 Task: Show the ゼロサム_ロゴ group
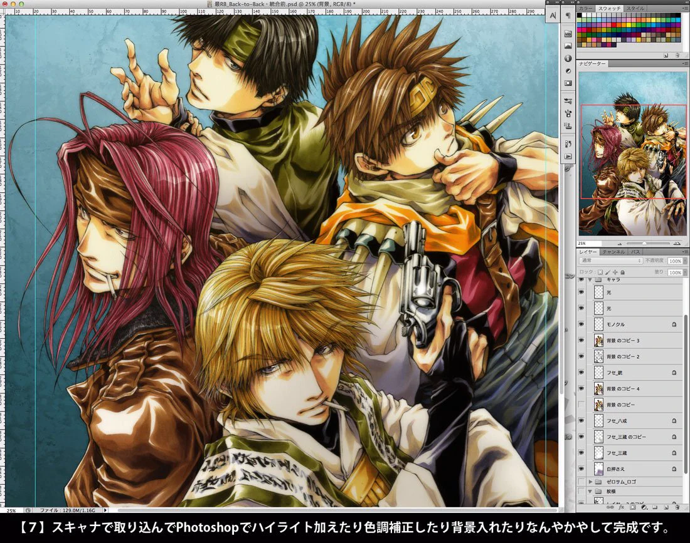(x=581, y=482)
